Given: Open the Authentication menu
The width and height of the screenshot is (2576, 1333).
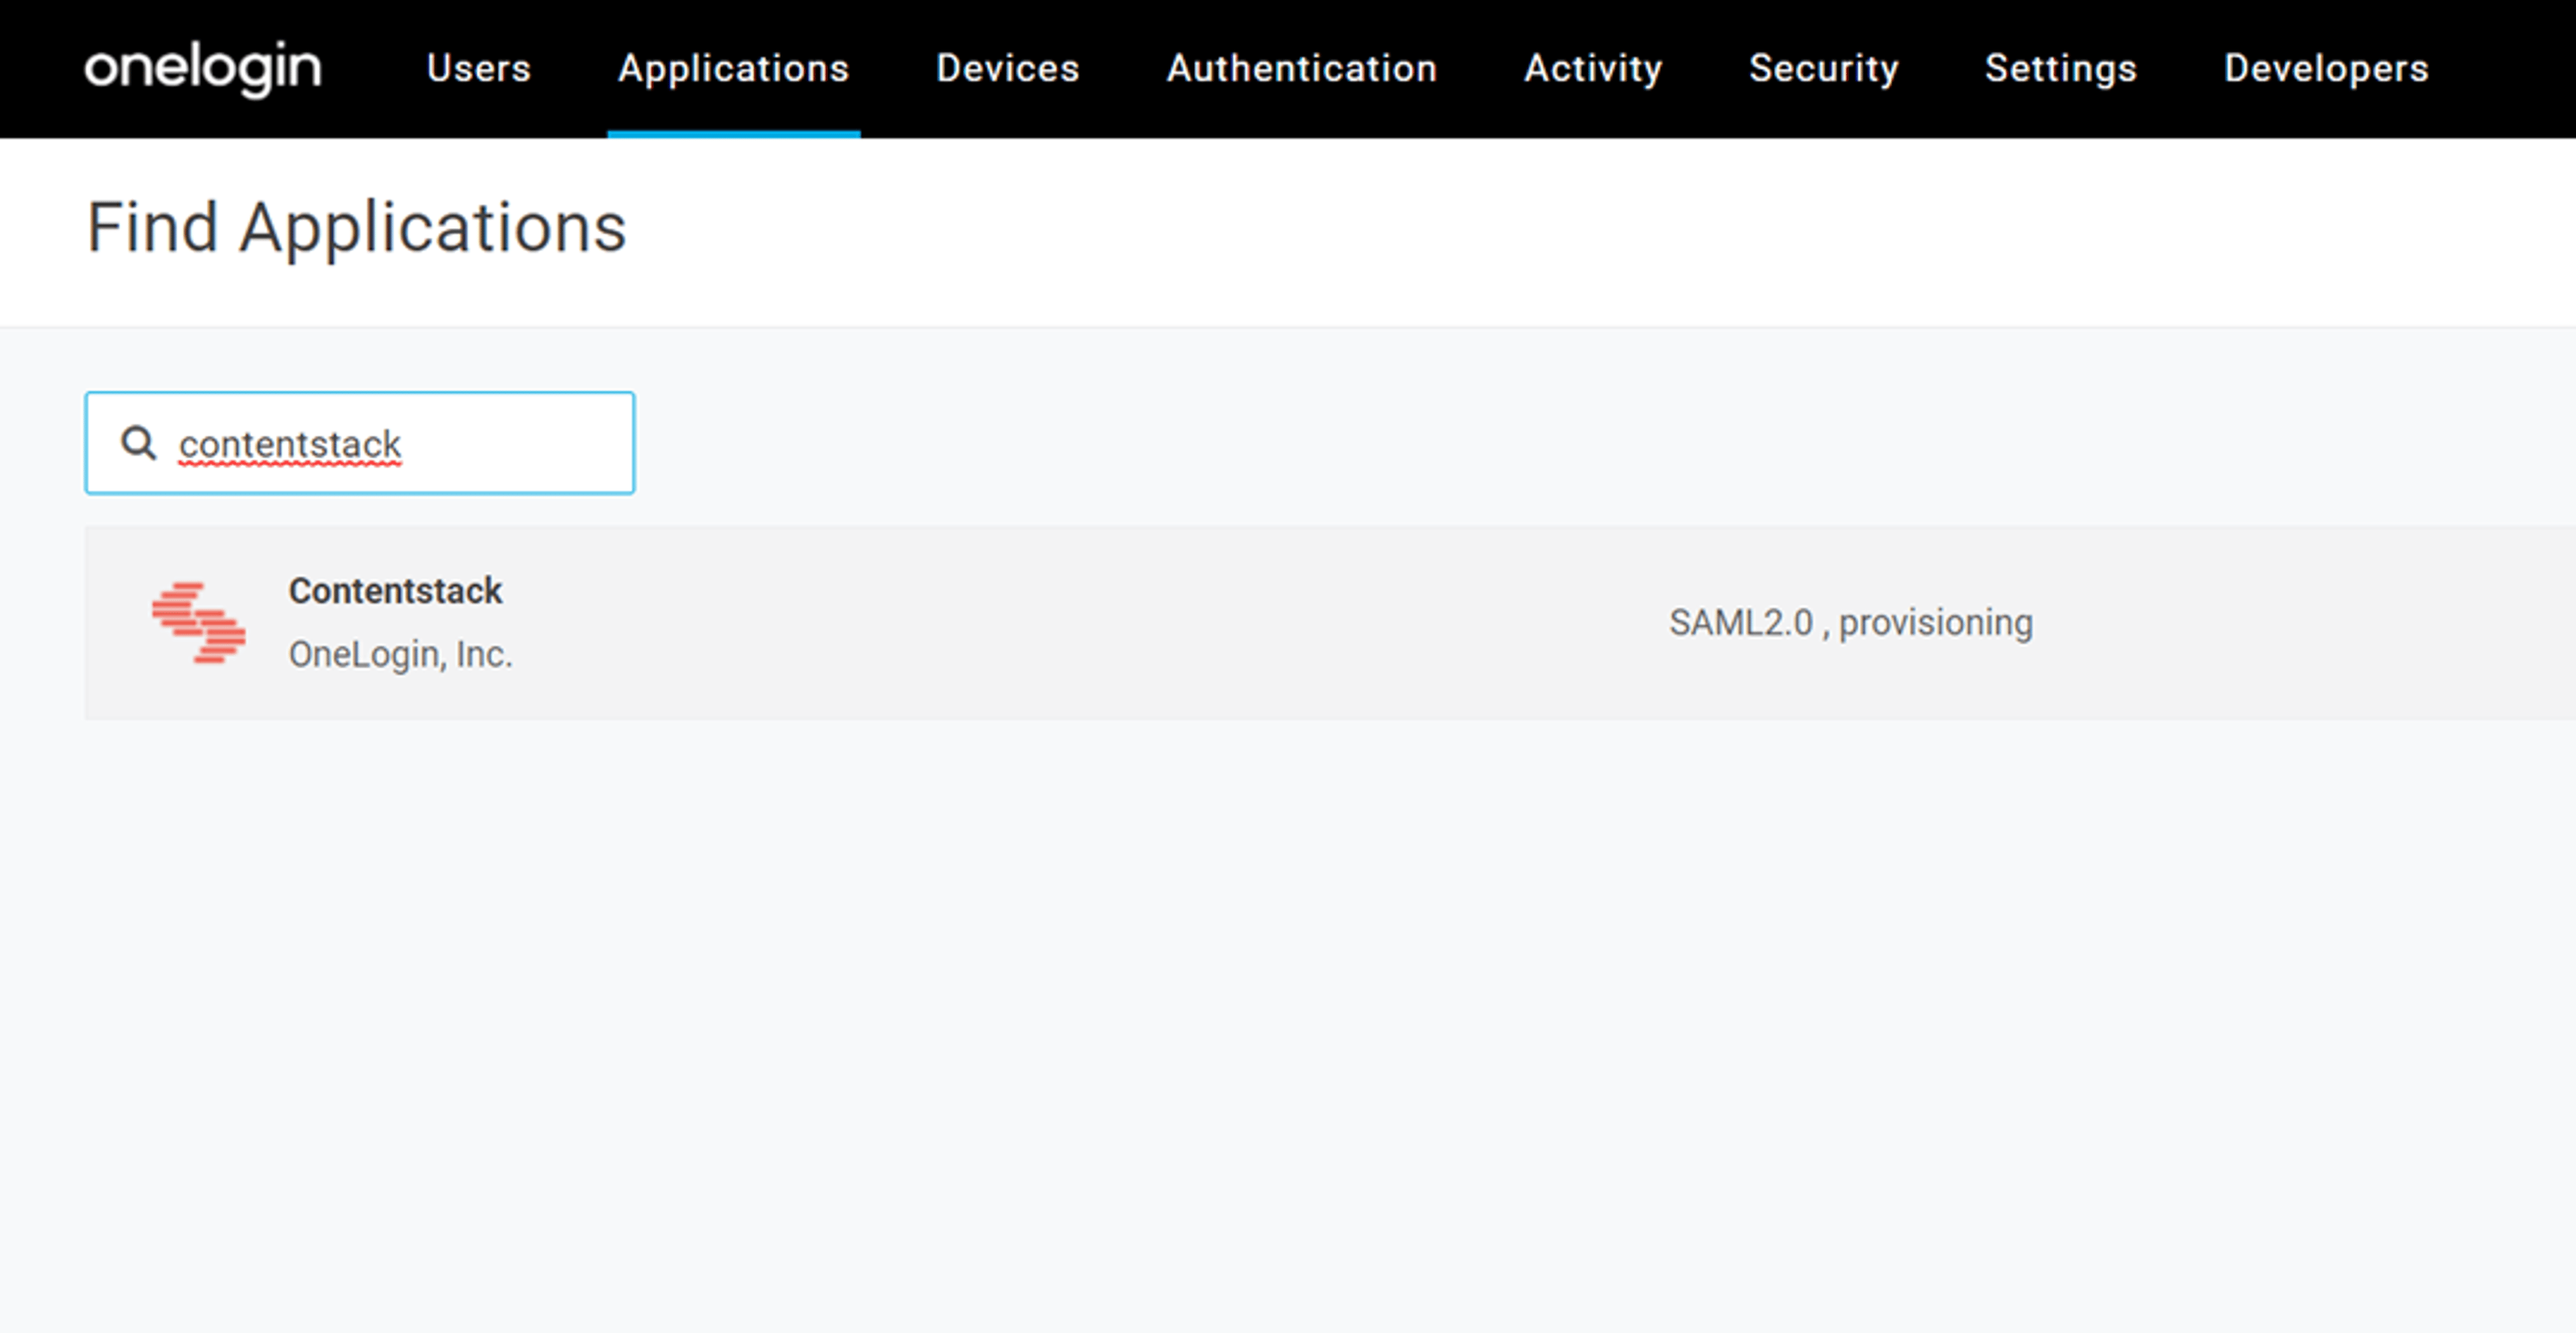Looking at the screenshot, I should pyautogui.click(x=1301, y=68).
